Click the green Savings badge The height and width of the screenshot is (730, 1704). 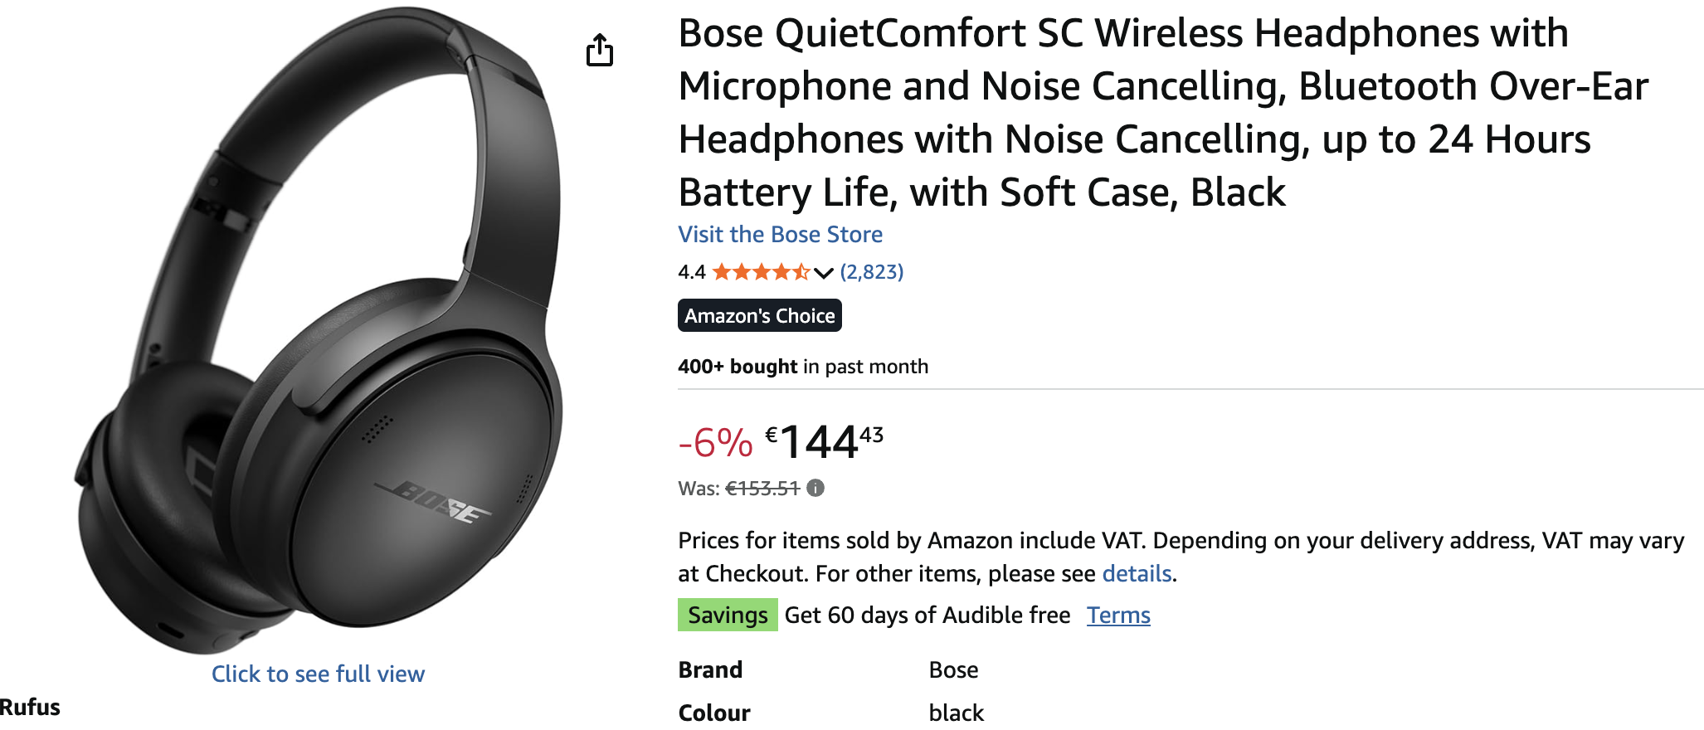(x=728, y=616)
